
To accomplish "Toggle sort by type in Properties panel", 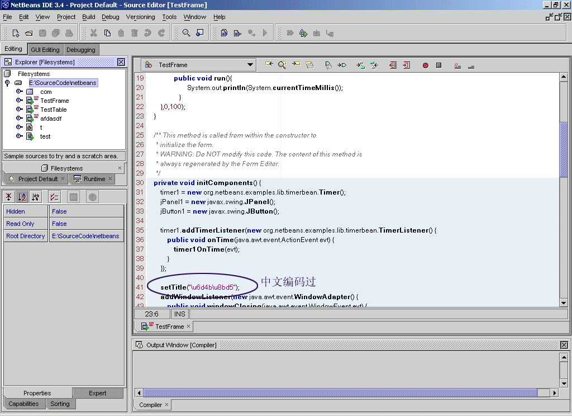I will (x=36, y=197).
